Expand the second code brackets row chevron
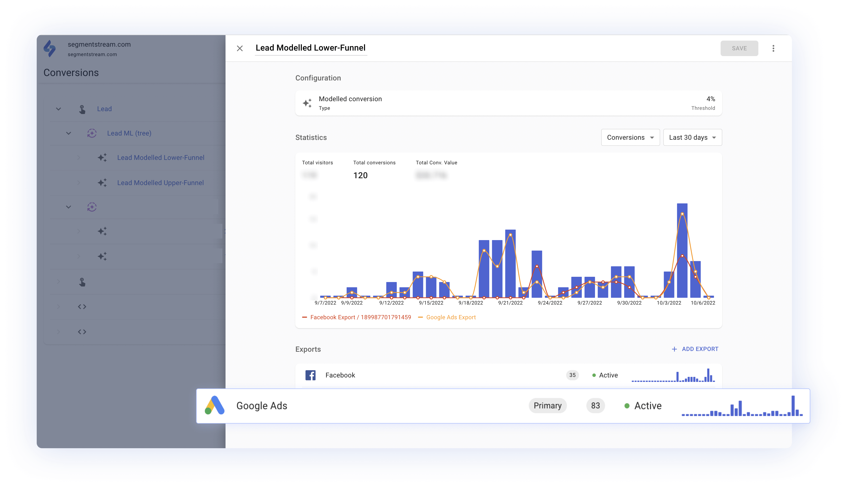The image size is (847, 487). 58,332
